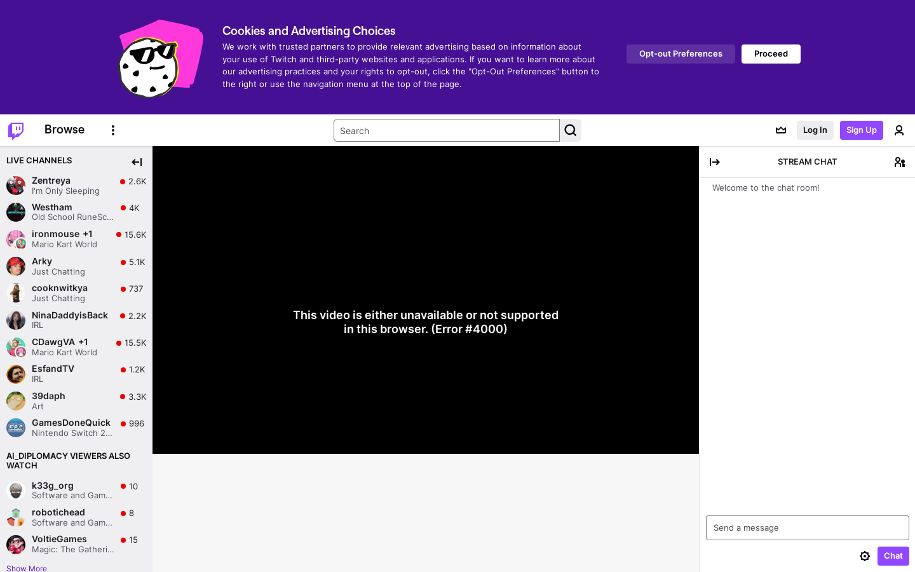This screenshot has height=572, width=915.
Task: Click CDawgVA channel avatar
Action: pyautogui.click(x=16, y=347)
